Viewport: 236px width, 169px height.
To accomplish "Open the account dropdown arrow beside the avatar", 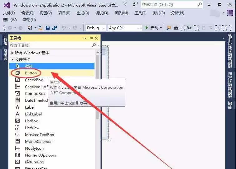I will click(x=224, y=13).
